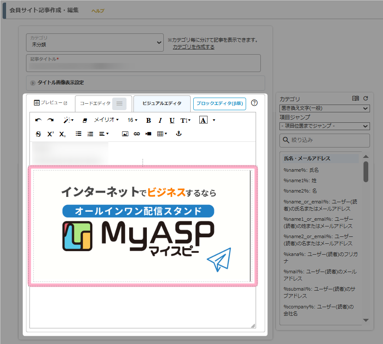Open the メイリオ font family dropdown
Screen dimensions: 383x344
[106, 120]
